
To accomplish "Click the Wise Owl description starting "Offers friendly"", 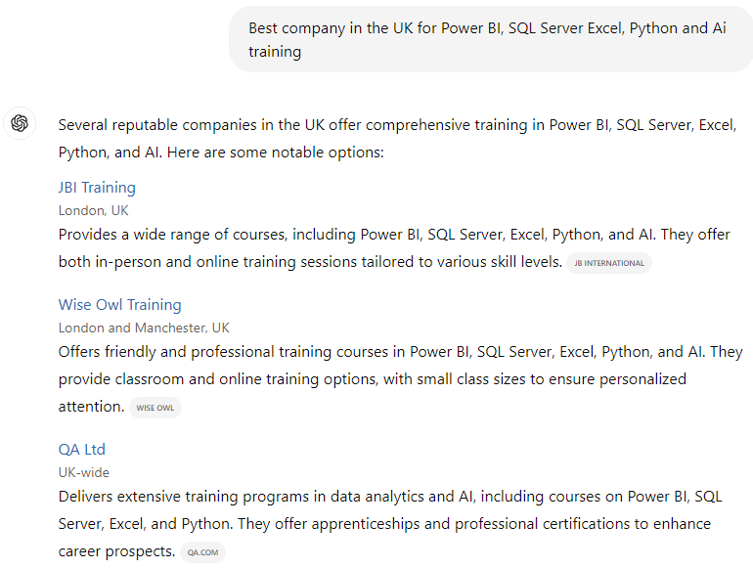I will pos(401,379).
